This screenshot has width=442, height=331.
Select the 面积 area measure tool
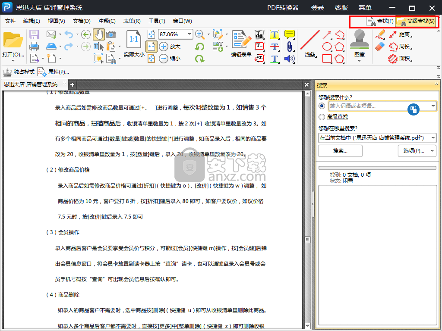click(x=400, y=59)
